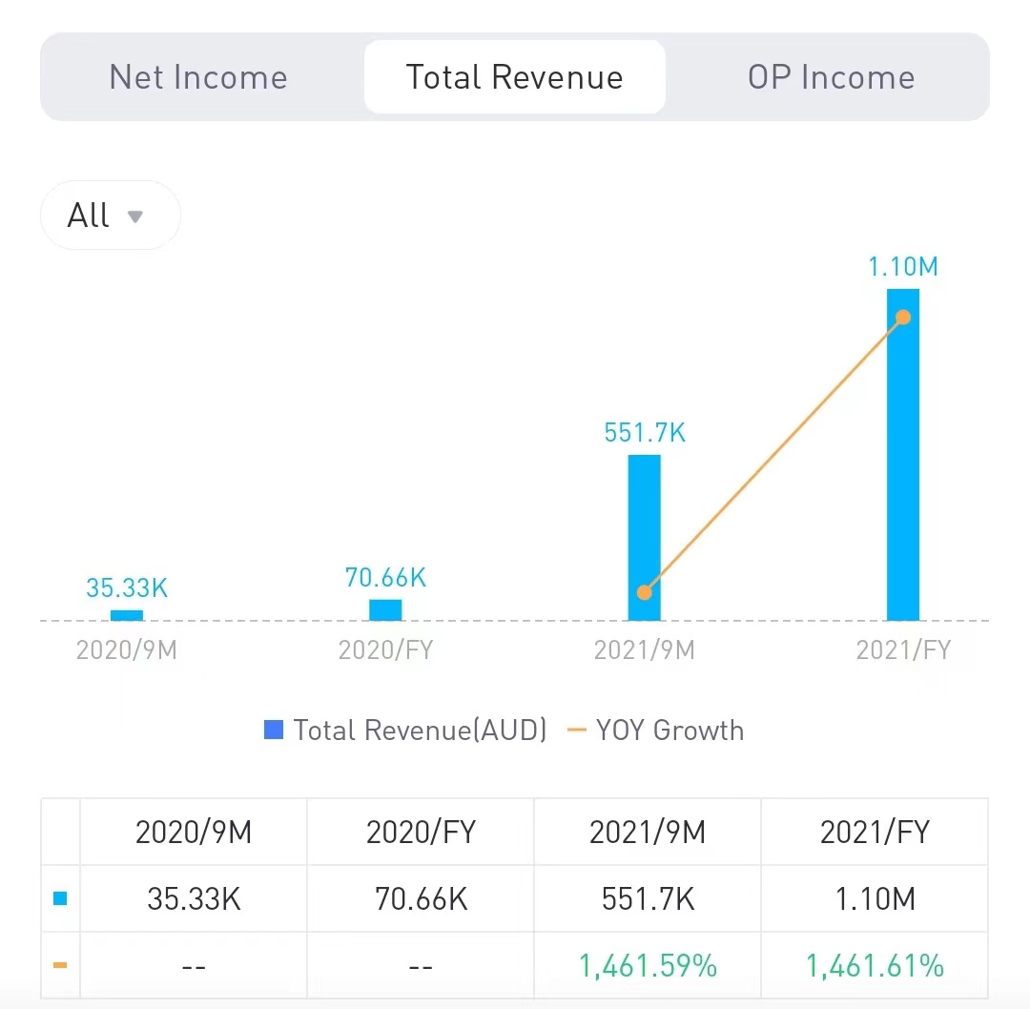Click the 2020/FY revenue bar
The width and height of the screenshot is (1030, 1009).
tap(385, 610)
